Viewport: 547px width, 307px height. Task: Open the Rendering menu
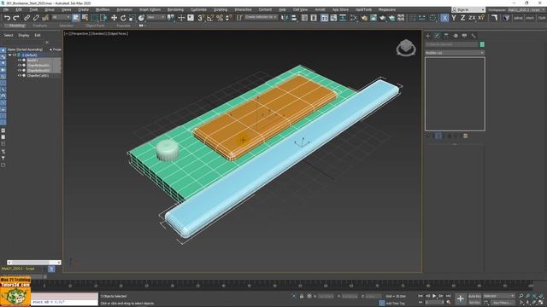coord(175,9)
